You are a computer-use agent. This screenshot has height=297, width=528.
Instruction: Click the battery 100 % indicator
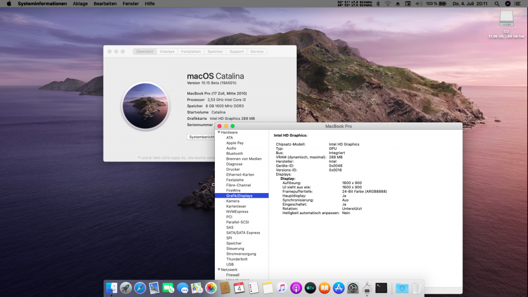tap(436, 4)
